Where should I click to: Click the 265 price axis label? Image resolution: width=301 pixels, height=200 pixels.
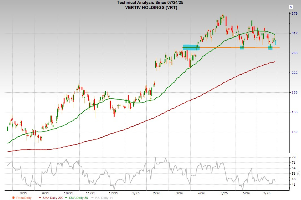pyautogui.click(x=294, y=53)
